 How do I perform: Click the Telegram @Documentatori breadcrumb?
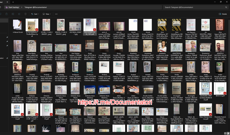pos(36,7)
